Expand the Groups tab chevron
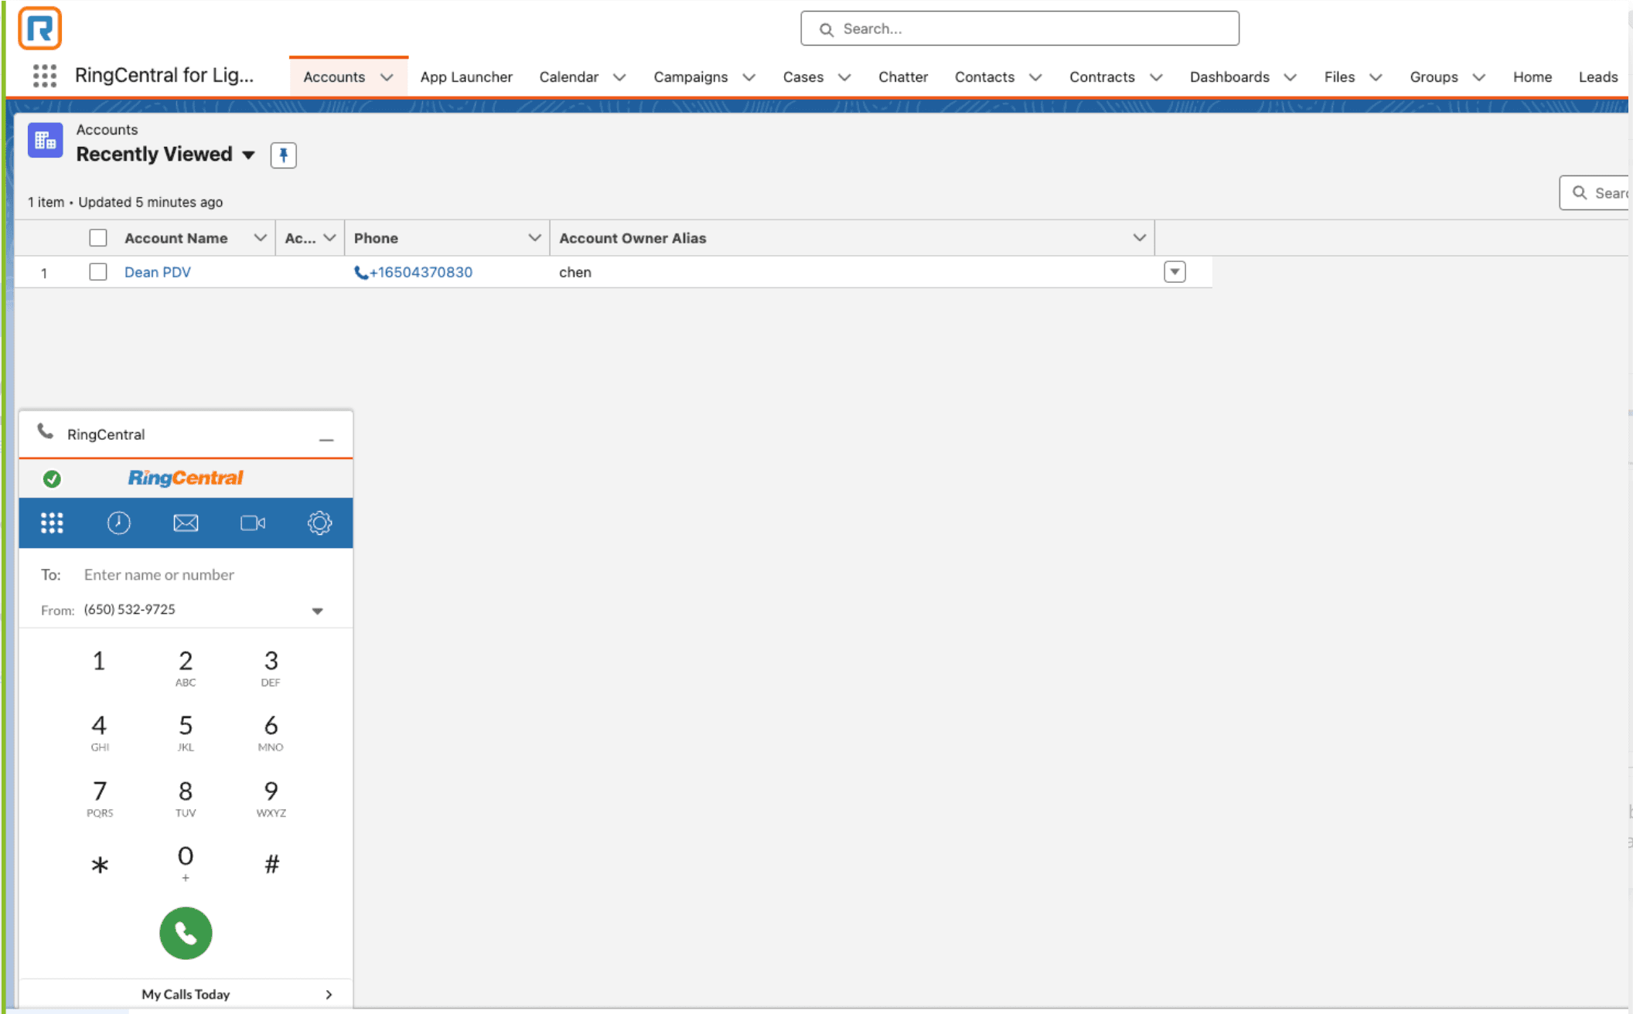Viewport: 1633px width, 1014px height. pos(1478,77)
